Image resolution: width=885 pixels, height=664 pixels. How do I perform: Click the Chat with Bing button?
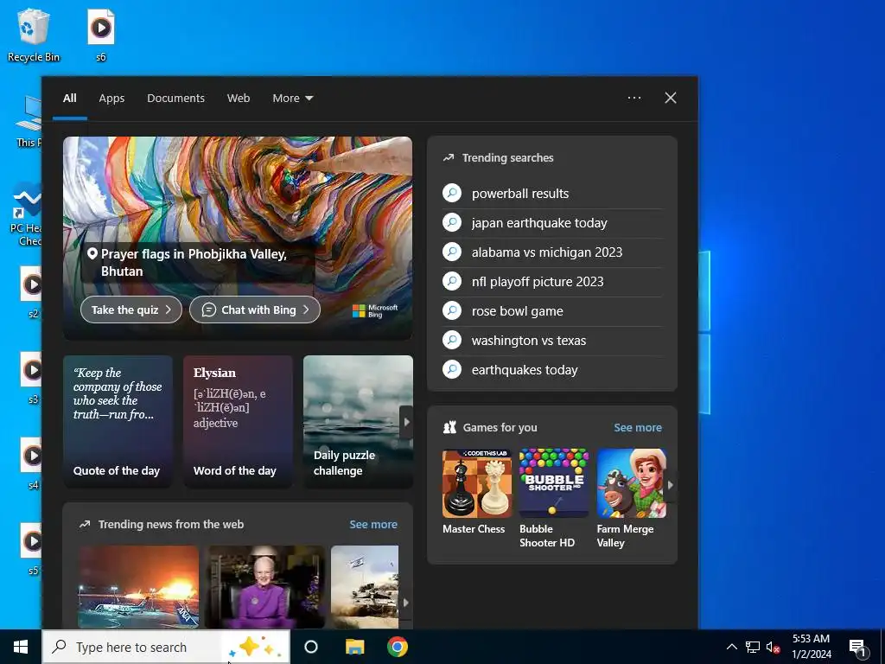point(255,310)
